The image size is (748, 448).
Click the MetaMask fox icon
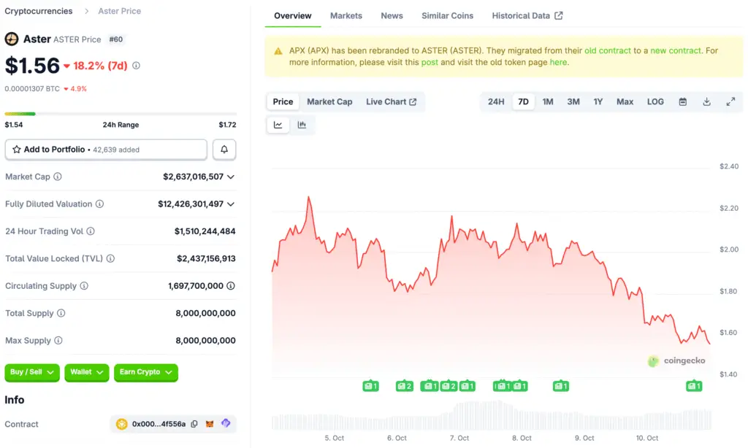click(210, 424)
